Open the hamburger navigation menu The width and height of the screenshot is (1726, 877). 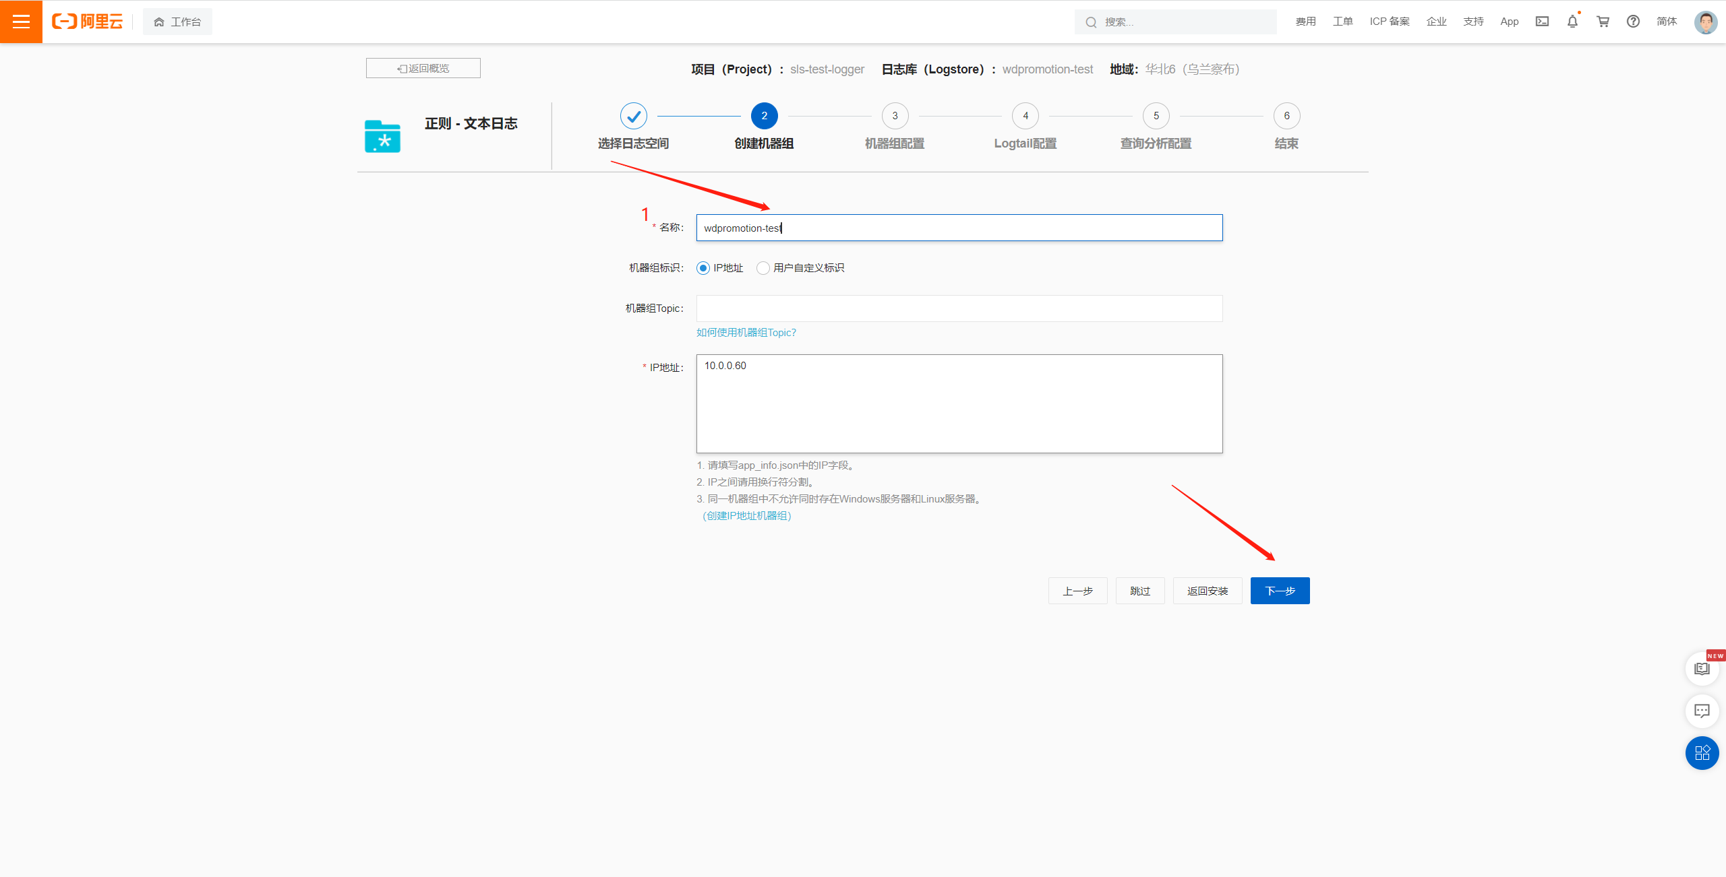tap(21, 22)
